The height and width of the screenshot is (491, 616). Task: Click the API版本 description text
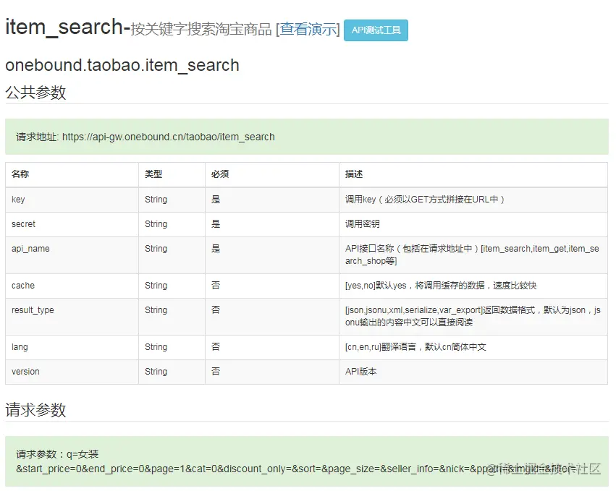(360, 372)
